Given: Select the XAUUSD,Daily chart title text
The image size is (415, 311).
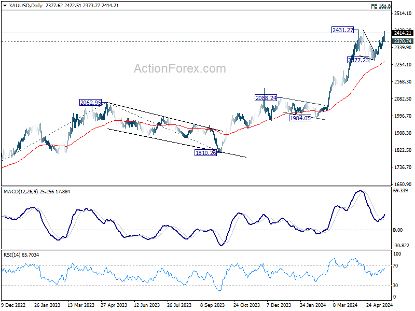Looking at the screenshot, I should 25,6.
